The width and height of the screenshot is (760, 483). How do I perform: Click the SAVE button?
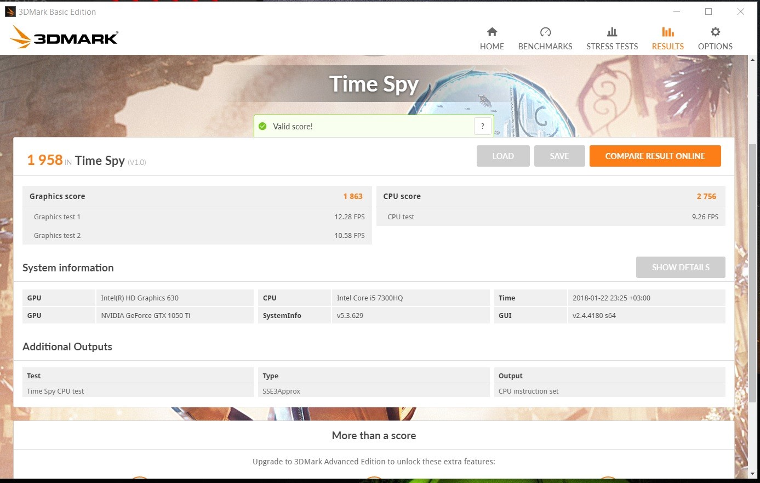559,156
